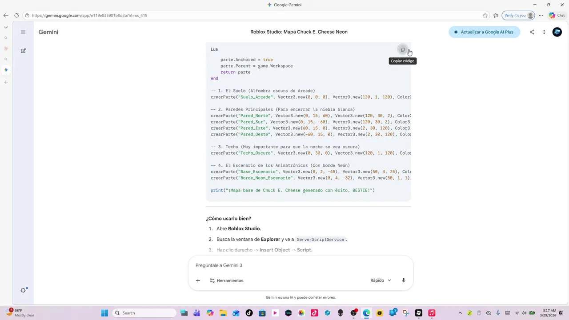Open the Copilot Chat button
569x320 pixels.
point(557,15)
